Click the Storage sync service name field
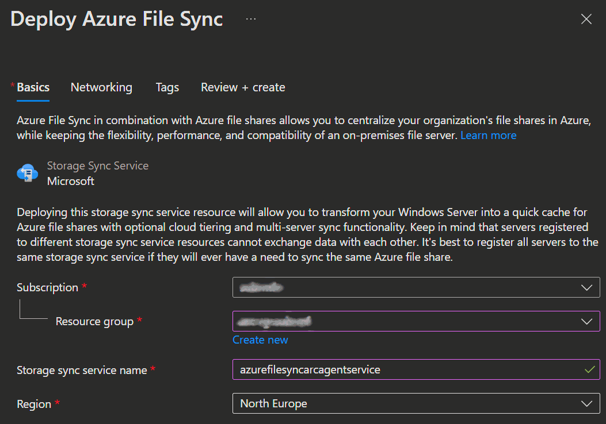The image size is (606, 424). [416, 369]
